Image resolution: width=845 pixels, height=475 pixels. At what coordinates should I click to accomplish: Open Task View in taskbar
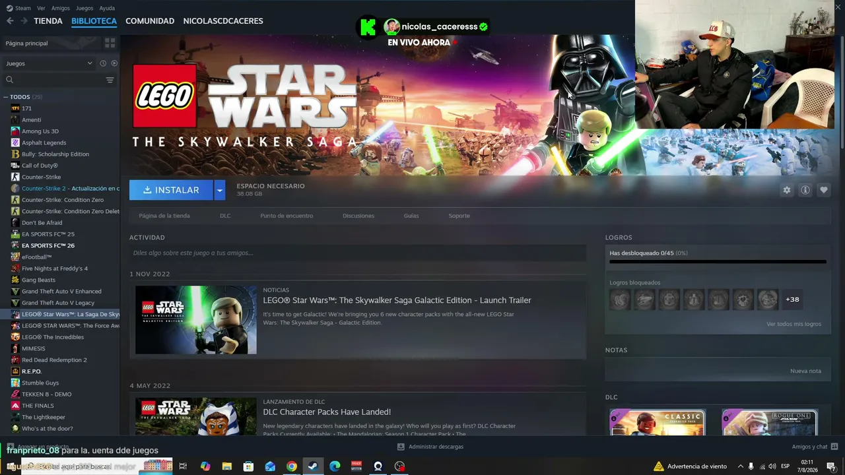[x=183, y=466]
